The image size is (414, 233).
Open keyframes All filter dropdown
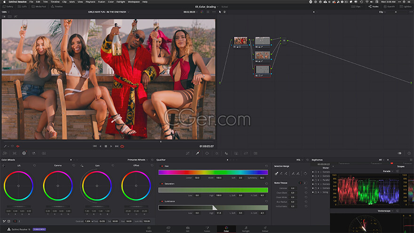(381, 160)
